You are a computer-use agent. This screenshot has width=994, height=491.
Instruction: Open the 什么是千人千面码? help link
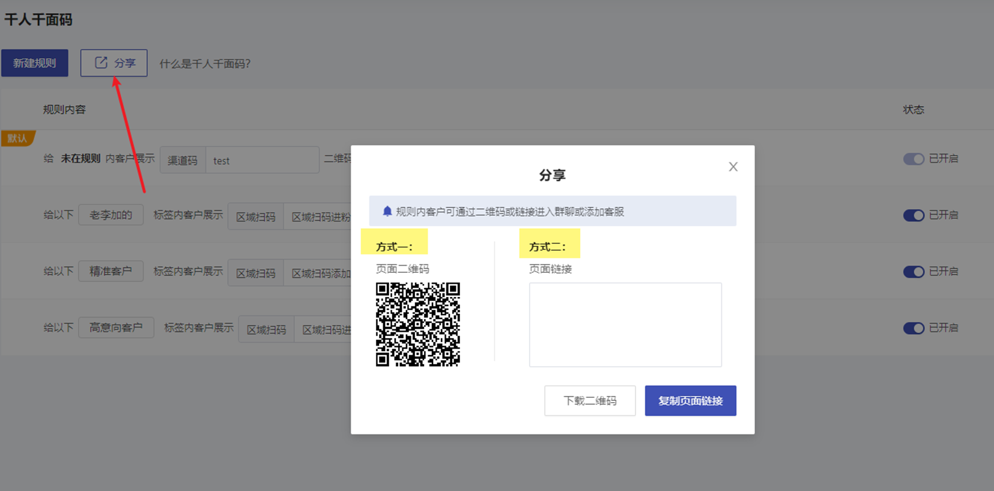205,64
